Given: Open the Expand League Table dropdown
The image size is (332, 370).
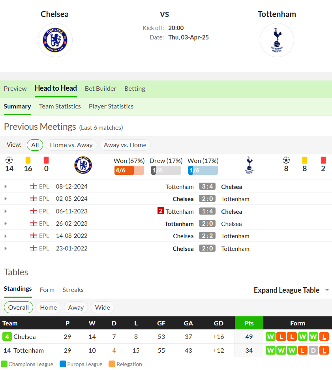Looking at the screenshot, I should point(291,290).
